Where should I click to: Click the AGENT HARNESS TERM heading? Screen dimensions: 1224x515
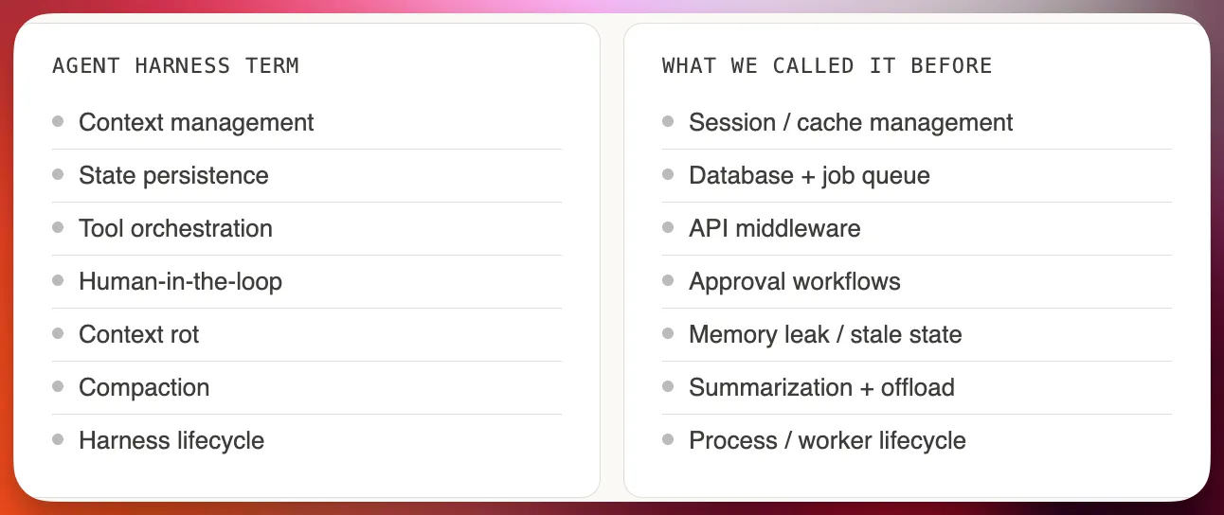[x=175, y=66]
